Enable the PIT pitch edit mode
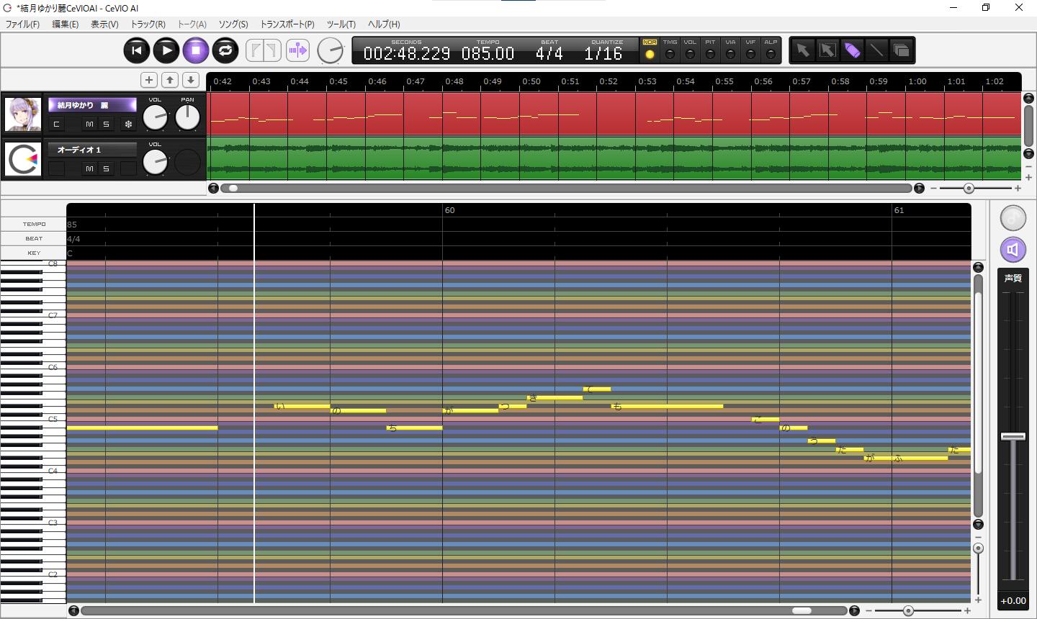 [710, 54]
